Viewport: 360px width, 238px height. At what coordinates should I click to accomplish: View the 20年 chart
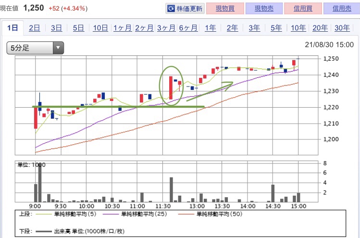[x=320, y=28]
